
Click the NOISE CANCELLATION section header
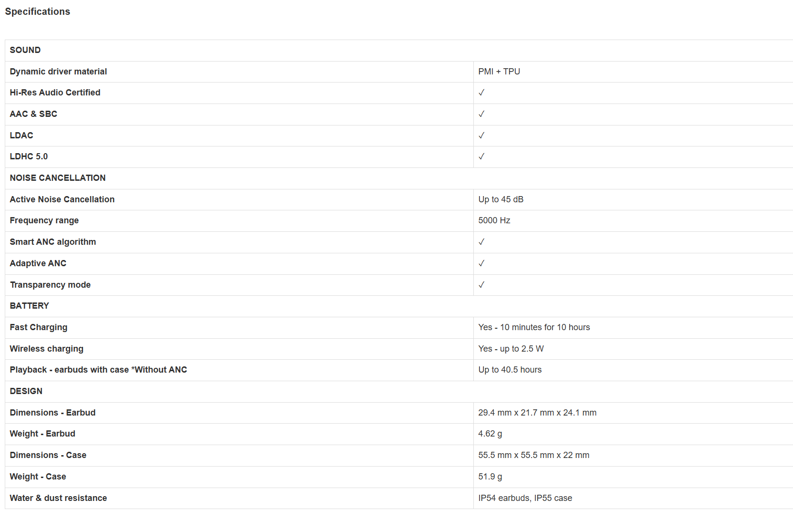coord(58,178)
